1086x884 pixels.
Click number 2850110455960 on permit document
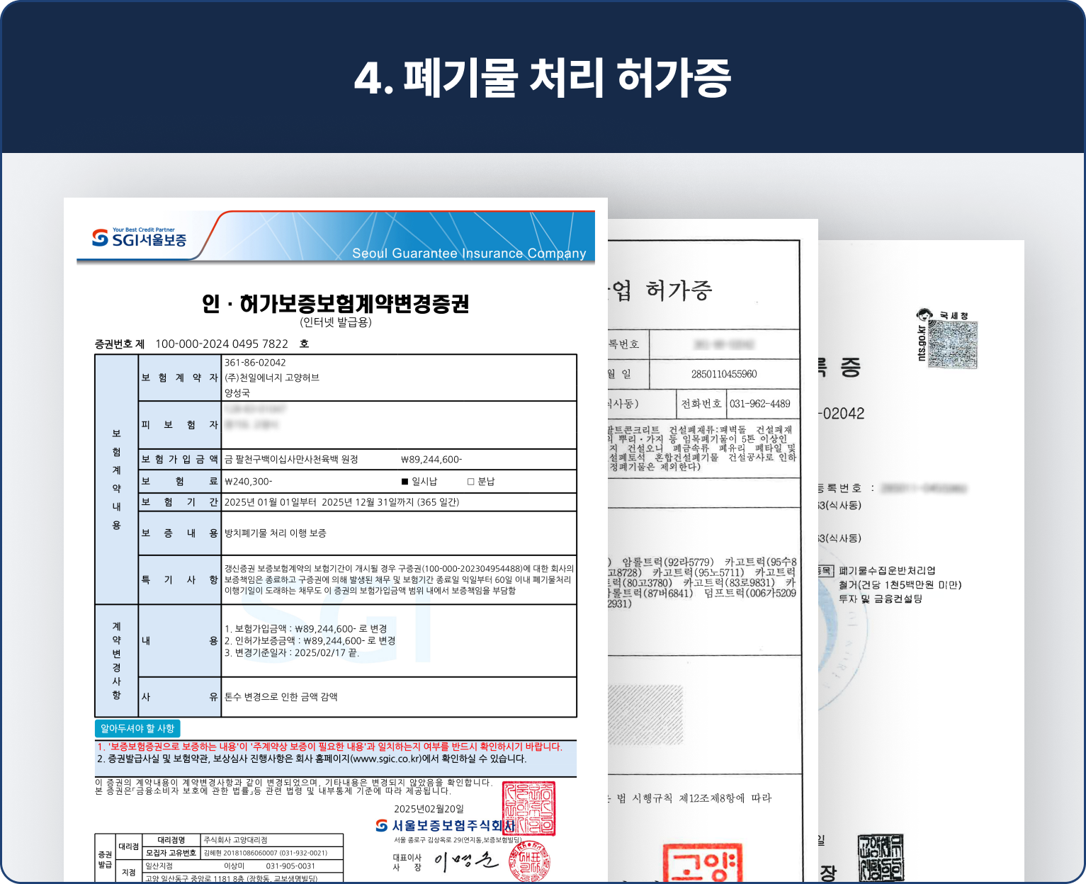(x=724, y=374)
